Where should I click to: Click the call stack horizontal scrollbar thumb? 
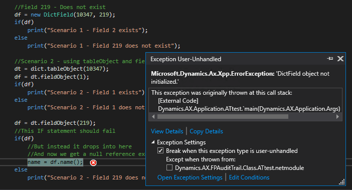pos(223,117)
